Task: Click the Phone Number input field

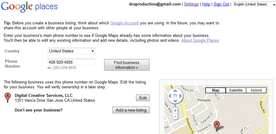Action: click(x=71, y=62)
